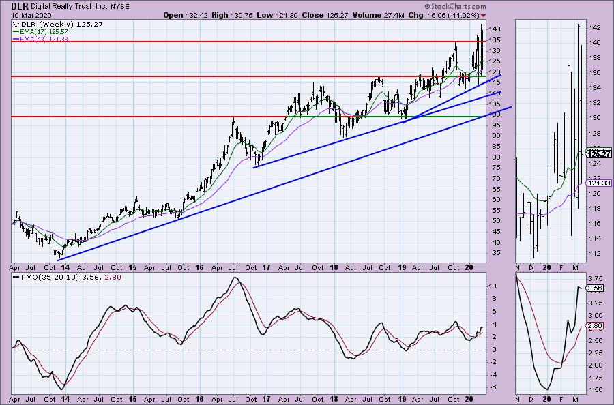The width and height of the screenshot is (614, 405).
Task: Click the red down-arrow change indicator
Action: pos(483,16)
